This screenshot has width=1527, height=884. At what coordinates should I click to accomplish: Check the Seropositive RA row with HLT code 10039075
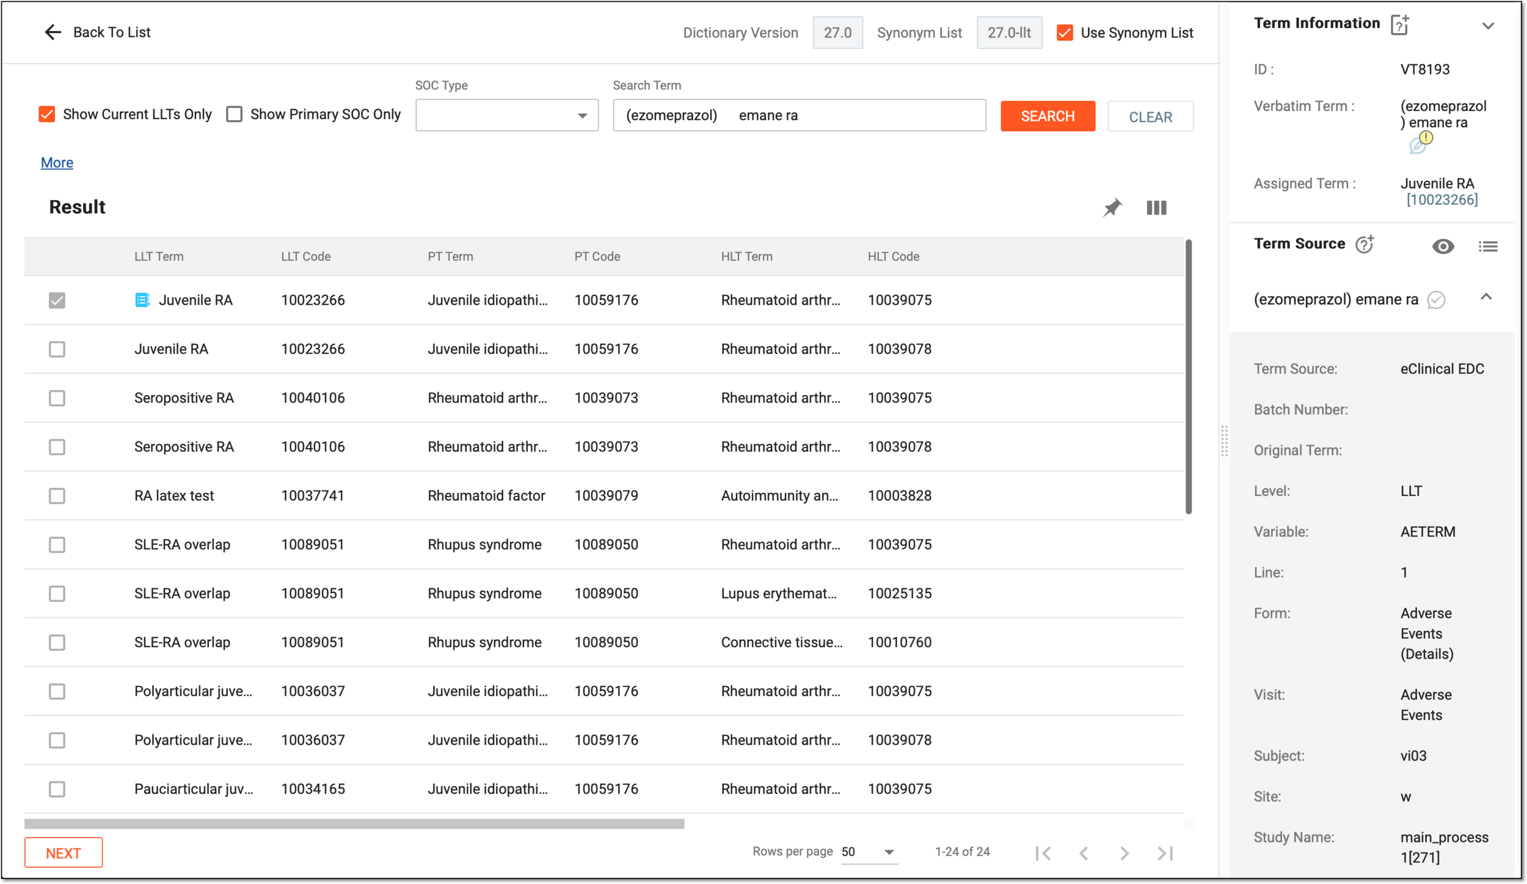pyautogui.click(x=57, y=398)
